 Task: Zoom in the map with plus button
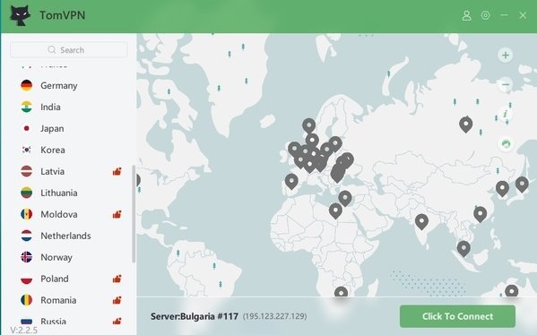pos(506,56)
